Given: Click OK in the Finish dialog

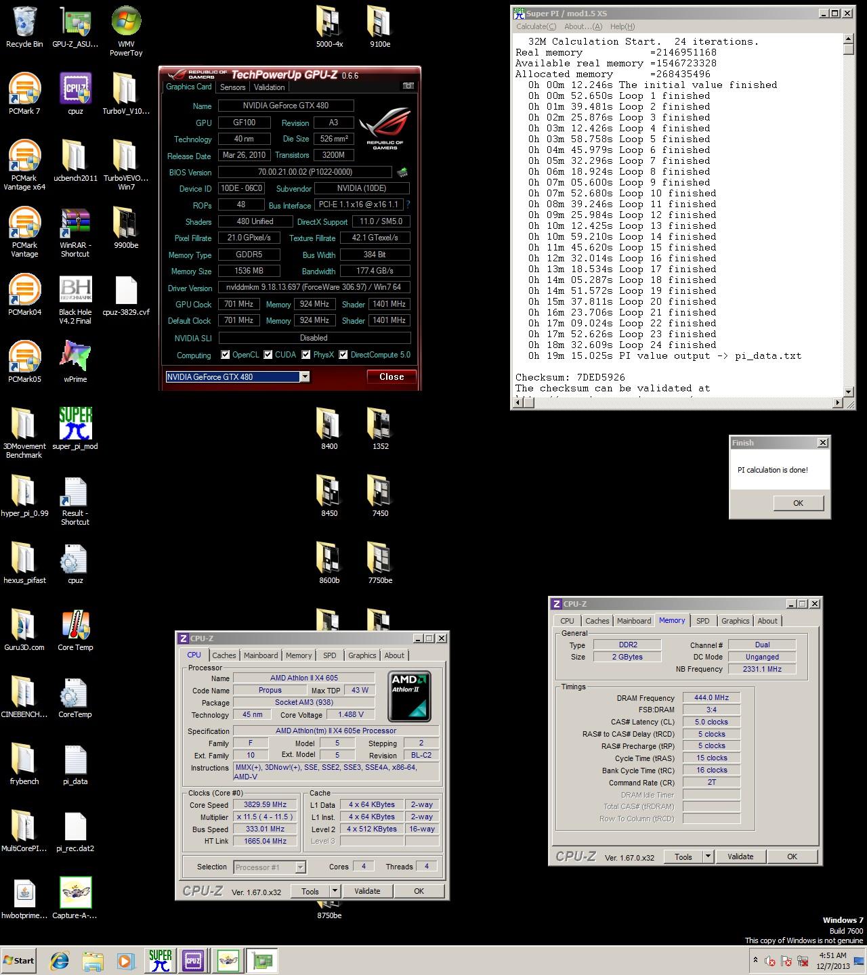Looking at the screenshot, I should click(x=798, y=503).
